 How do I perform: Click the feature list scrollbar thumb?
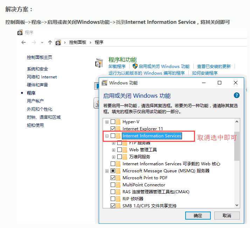237,146
